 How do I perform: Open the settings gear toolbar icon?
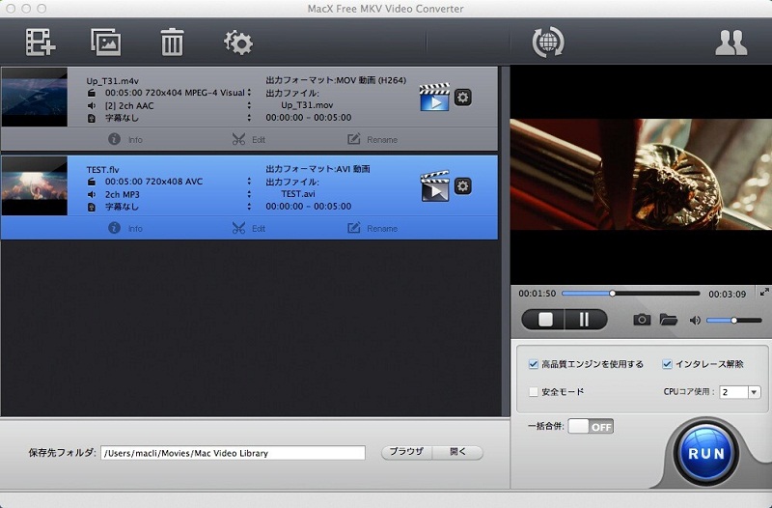tap(238, 42)
